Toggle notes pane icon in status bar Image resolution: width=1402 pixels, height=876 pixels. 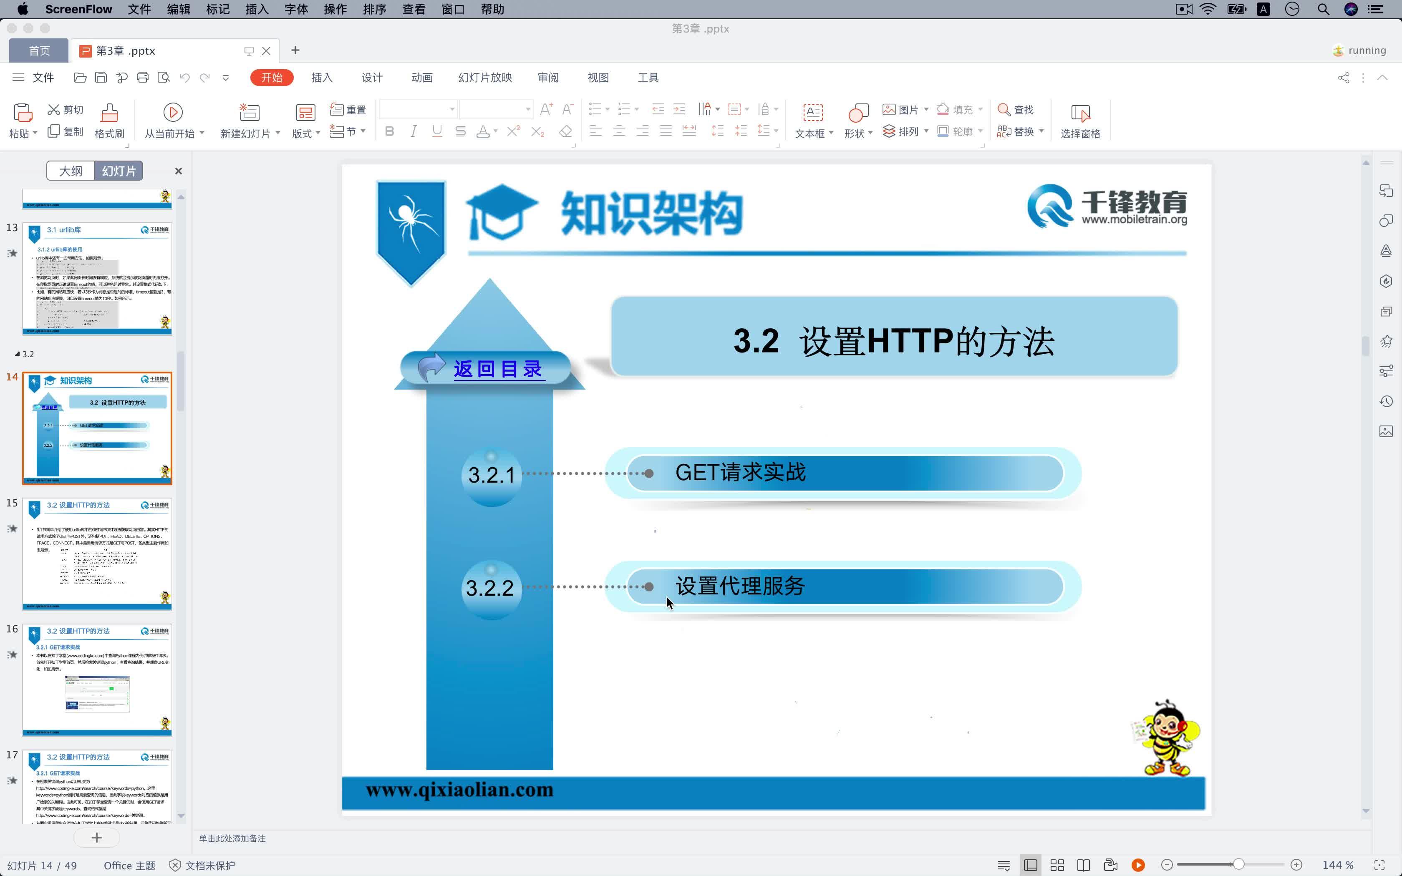1004,865
